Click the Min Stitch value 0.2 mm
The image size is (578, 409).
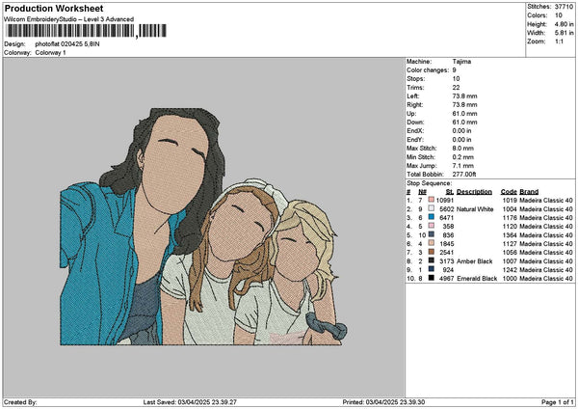[463, 157]
